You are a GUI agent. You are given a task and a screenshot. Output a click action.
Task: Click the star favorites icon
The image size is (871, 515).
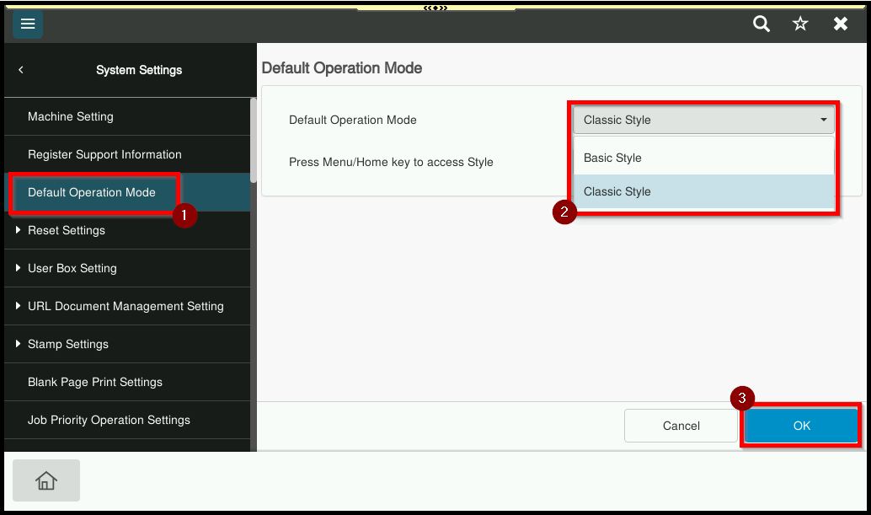tap(800, 24)
